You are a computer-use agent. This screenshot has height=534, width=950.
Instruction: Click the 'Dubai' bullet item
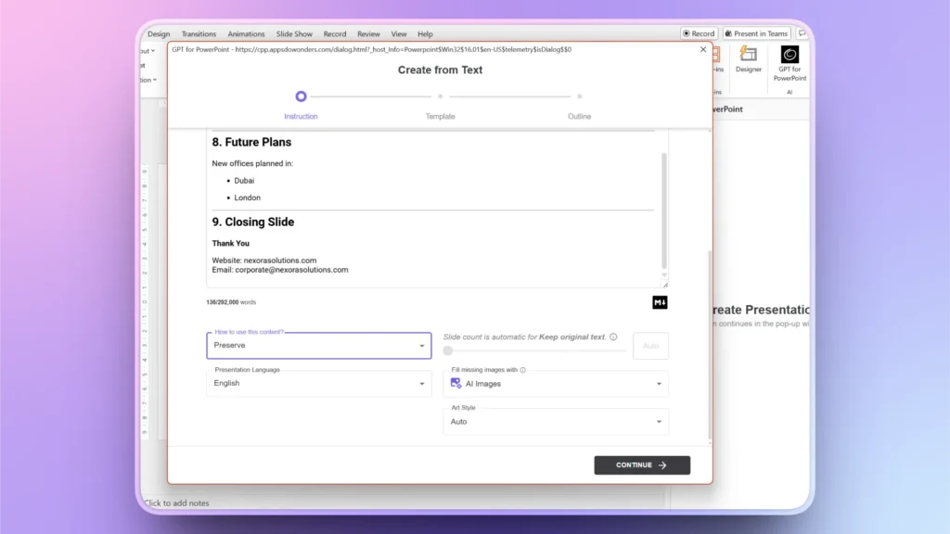point(244,181)
